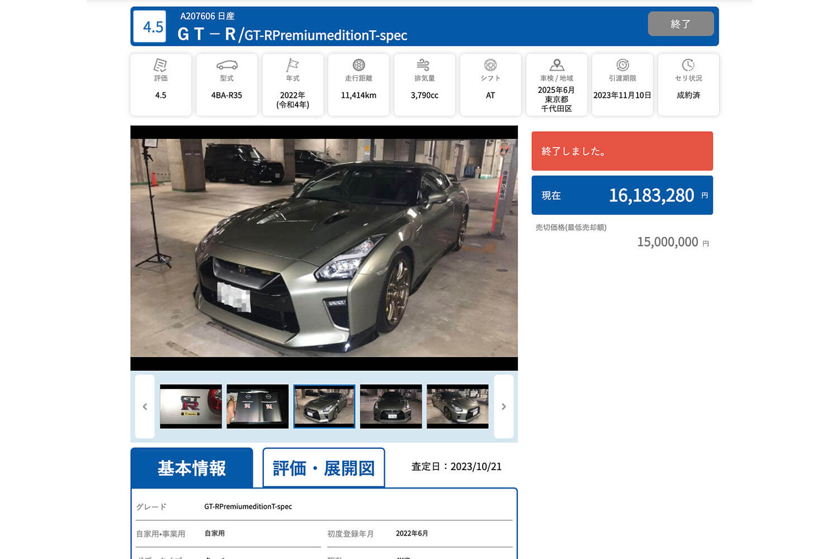Click the main GT-R photo

[324, 248]
